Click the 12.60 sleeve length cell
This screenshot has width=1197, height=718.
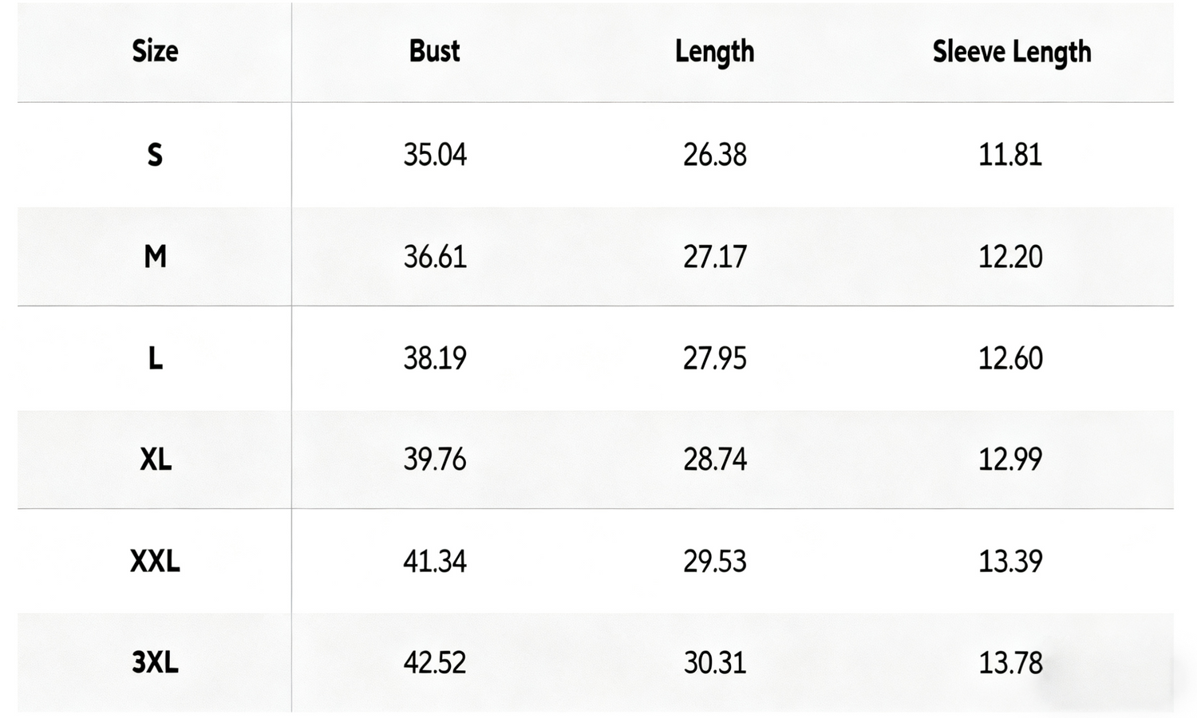point(1010,358)
